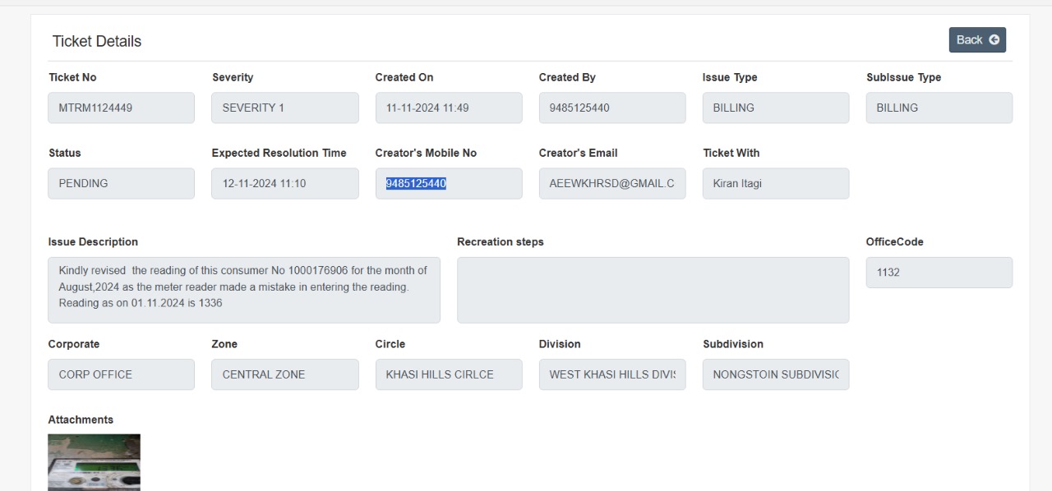Screen dimensions: 1052x491
Task: Click the highlighted Creator's Mobile No field
Action: tap(449, 183)
